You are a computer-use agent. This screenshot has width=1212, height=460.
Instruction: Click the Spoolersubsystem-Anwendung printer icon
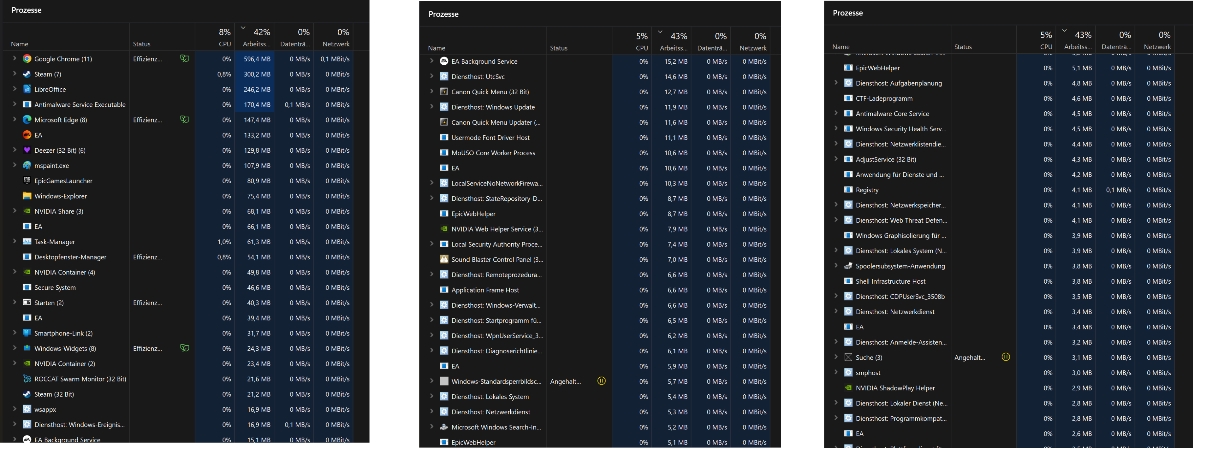click(848, 266)
